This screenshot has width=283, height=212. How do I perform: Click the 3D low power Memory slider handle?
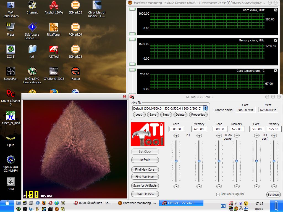(x=237, y=161)
